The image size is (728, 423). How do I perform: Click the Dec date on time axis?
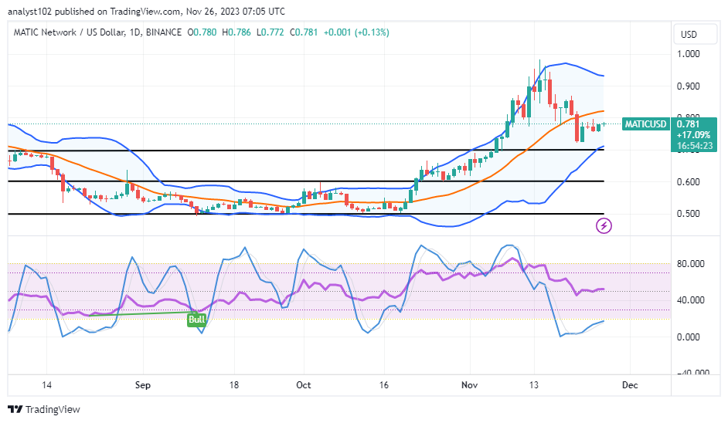(630, 385)
